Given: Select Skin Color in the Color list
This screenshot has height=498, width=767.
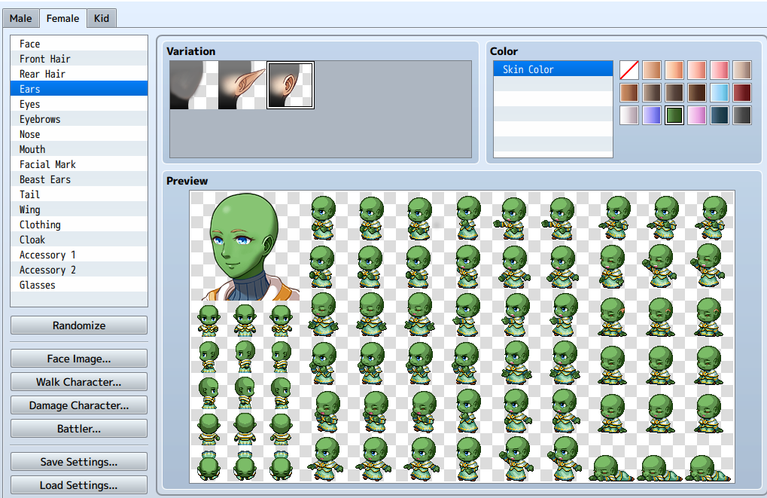Looking at the screenshot, I should click(x=553, y=69).
